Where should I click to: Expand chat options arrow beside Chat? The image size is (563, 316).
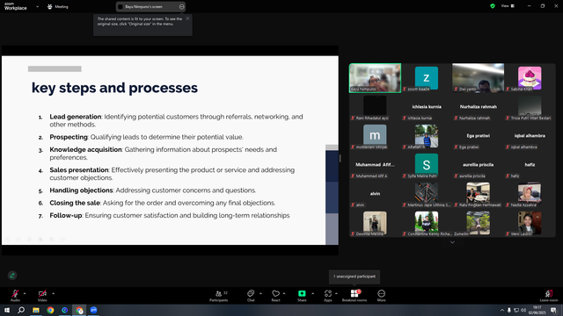point(260,293)
